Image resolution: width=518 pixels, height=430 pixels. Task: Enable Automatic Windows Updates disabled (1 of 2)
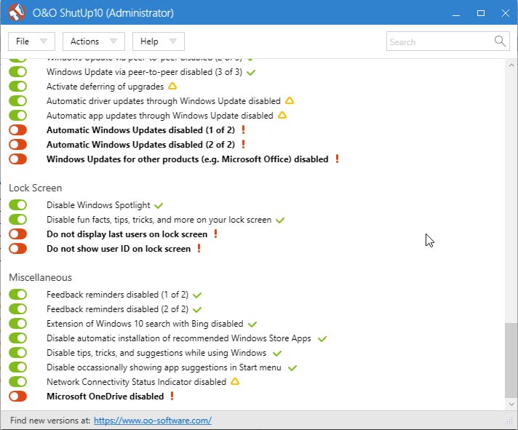[x=18, y=130]
